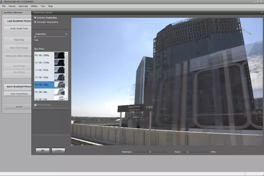Open the Automate menu
The width and height of the screenshot is (264, 176).
pyautogui.click(x=23, y=6)
